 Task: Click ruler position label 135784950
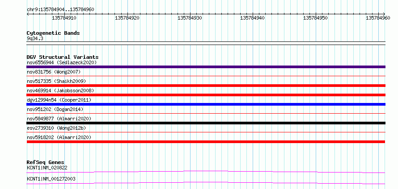tap(315, 18)
